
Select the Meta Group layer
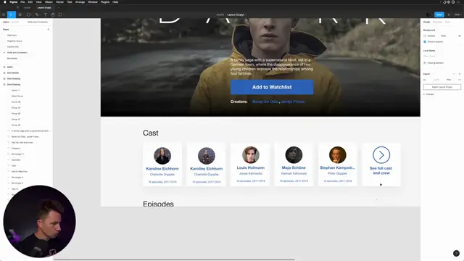tap(17, 96)
